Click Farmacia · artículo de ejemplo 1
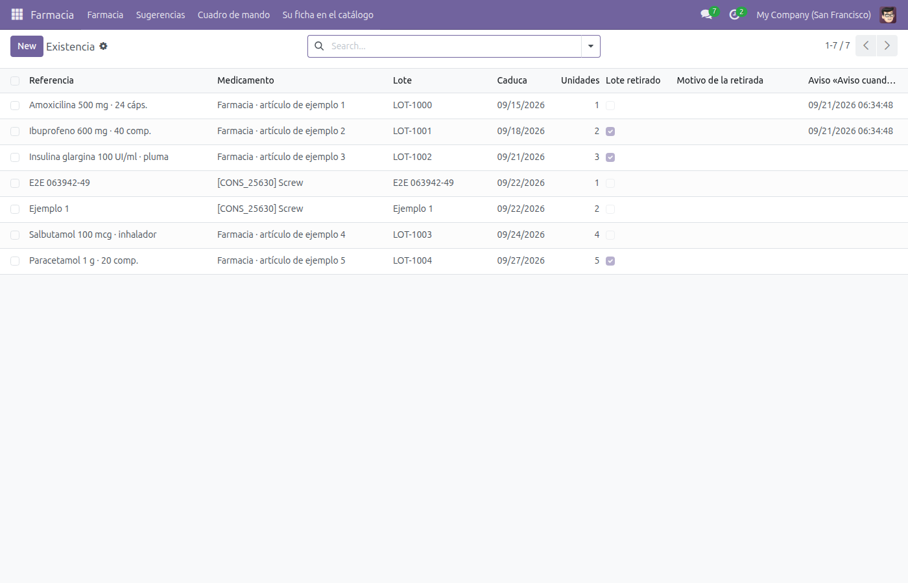 pos(281,105)
